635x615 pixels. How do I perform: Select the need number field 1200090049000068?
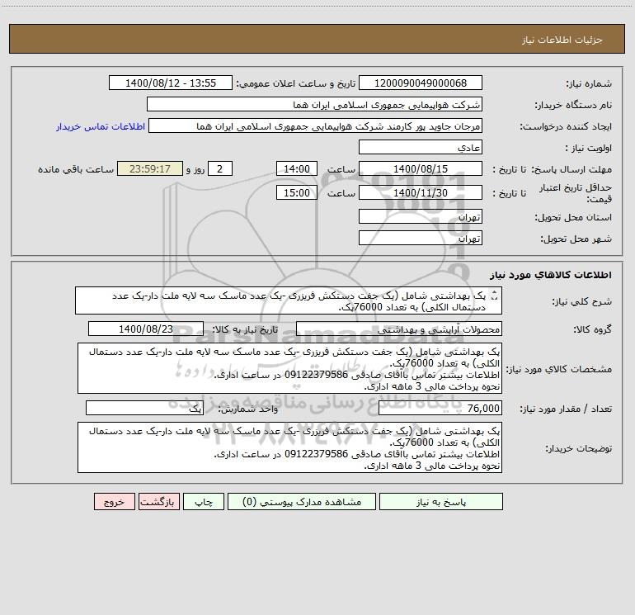[420, 83]
